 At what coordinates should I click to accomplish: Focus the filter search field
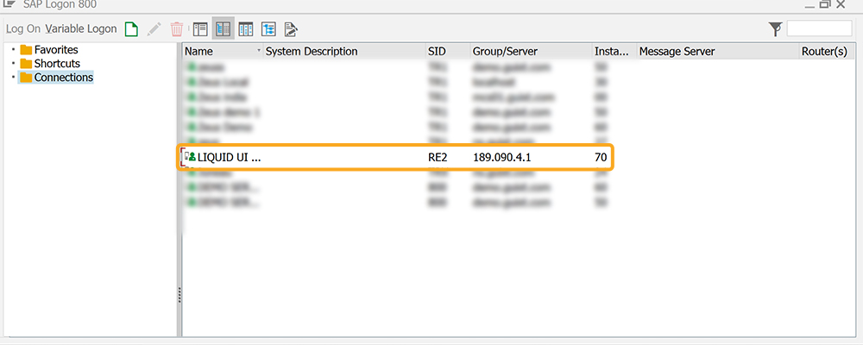[x=819, y=28]
